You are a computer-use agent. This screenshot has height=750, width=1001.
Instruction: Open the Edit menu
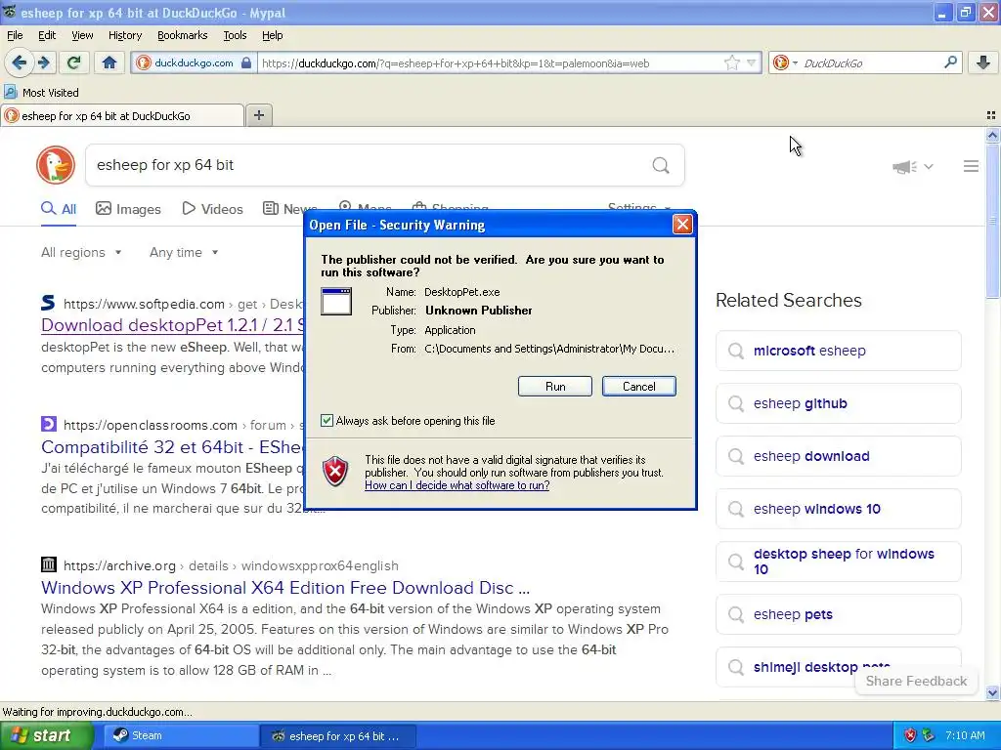pyautogui.click(x=47, y=35)
